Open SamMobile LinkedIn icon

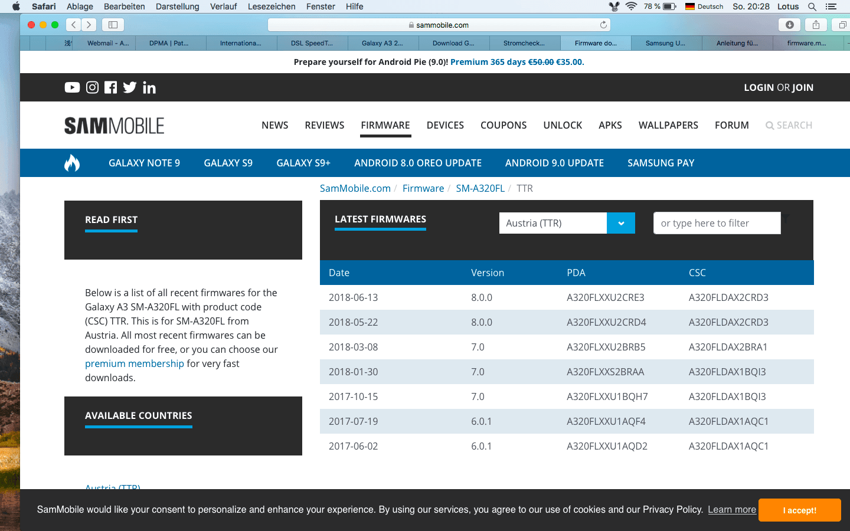(149, 87)
